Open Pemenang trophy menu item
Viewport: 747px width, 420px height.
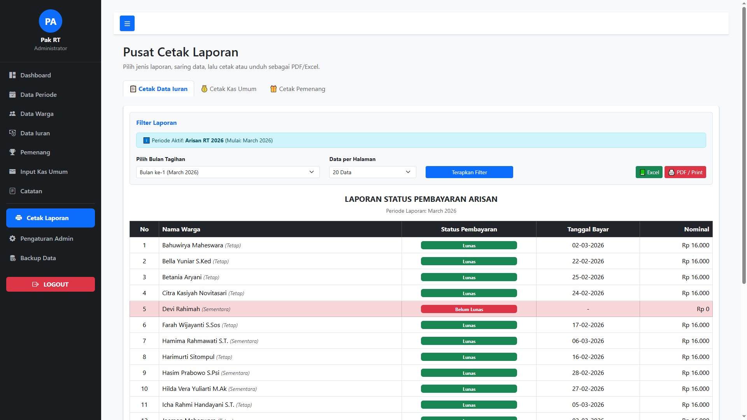click(x=35, y=152)
